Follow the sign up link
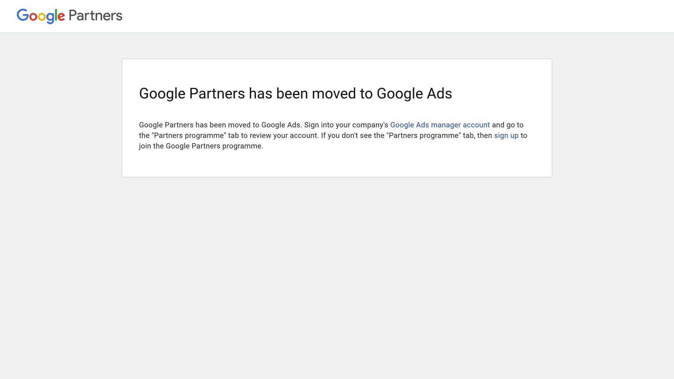Image resolution: width=674 pixels, height=379 pixels. click(506, 135)
